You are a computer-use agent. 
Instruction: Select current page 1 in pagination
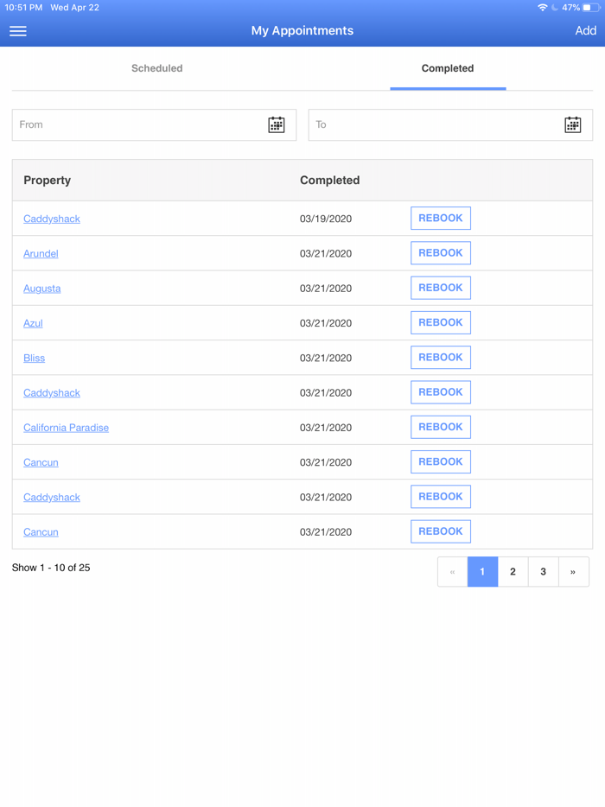[x=482, y=572]
